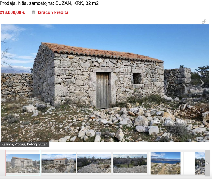Image resolution: width=212 pixels, height=179 pixels.
Task: Select the fourth thumbnail with bare trees and meadow
Action: (130, 163)
